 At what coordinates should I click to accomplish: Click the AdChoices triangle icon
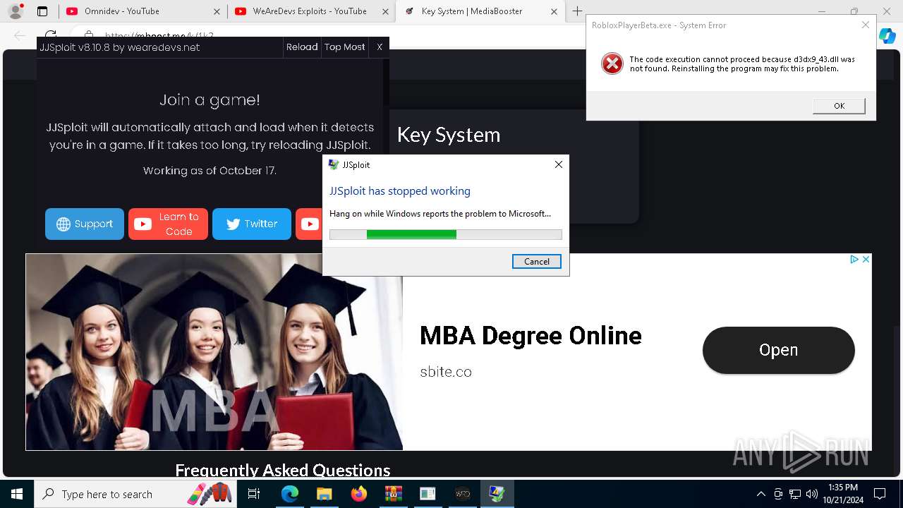(x=854, y=260)
